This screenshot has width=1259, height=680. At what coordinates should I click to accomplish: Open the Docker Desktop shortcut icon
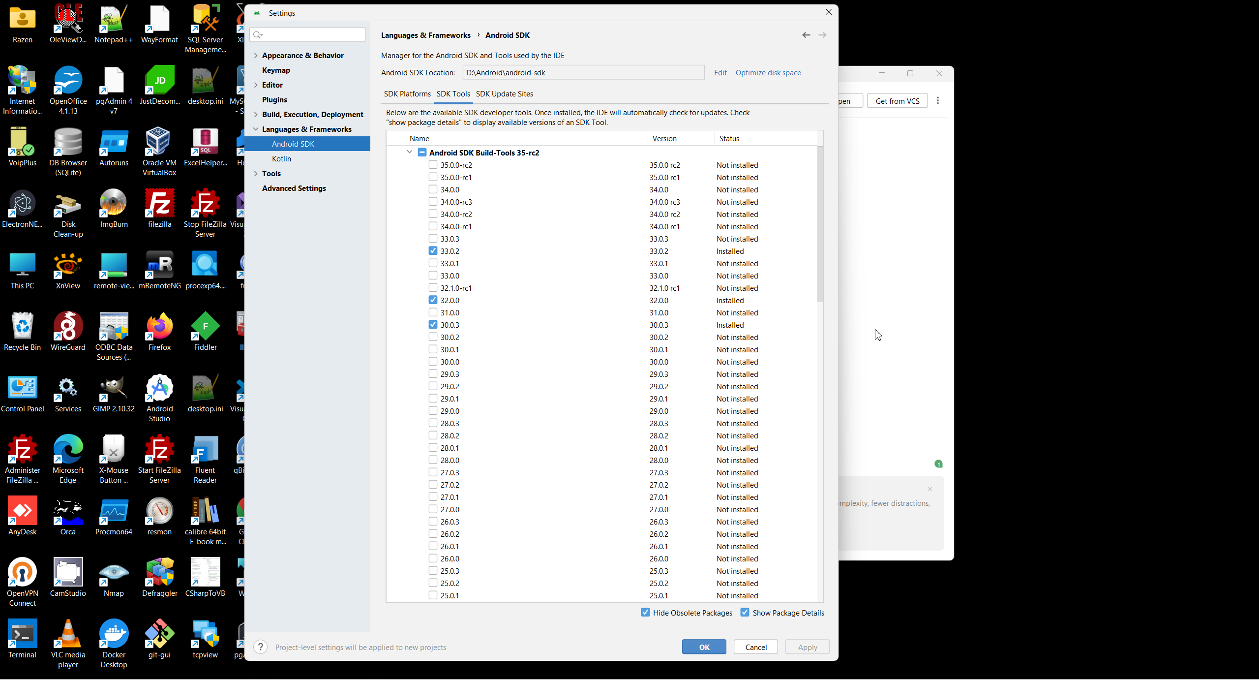114,634
